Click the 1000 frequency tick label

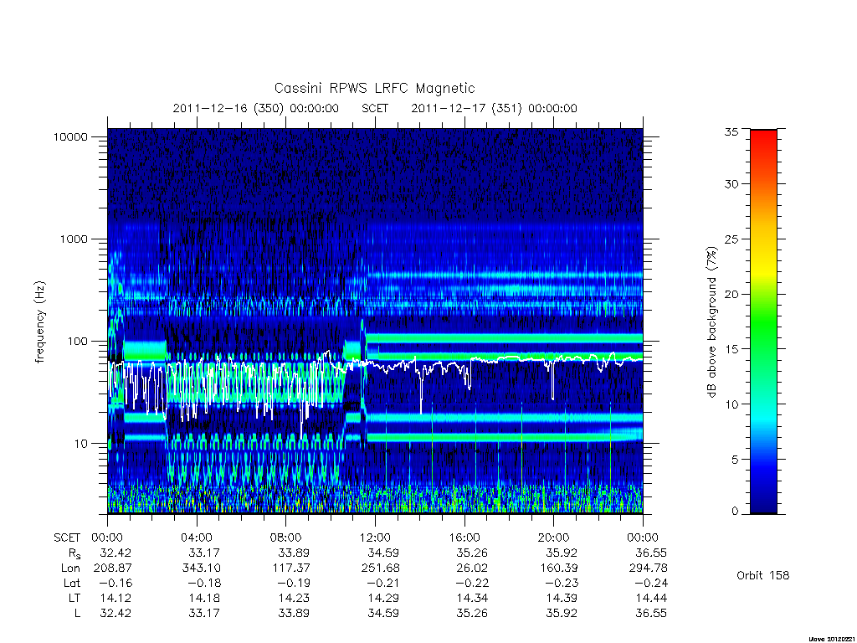coord(74,239)
